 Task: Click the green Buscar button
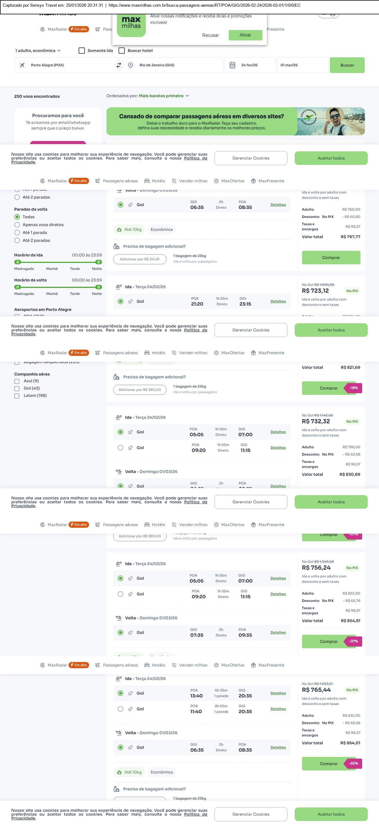(x=347, y=65)
